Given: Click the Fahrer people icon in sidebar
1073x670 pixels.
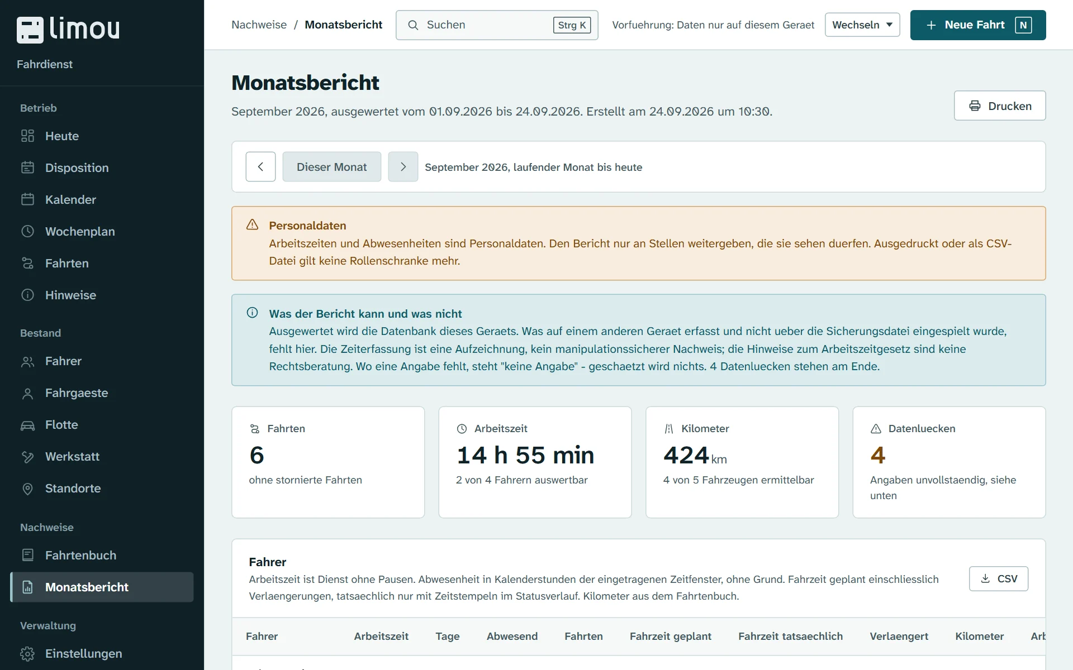Looking at the screenshot, I should pos(27,361).
